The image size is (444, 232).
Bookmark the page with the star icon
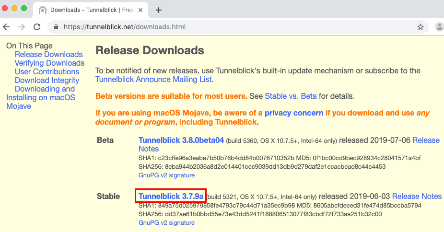pyautogui.click(x=420, y=27)
